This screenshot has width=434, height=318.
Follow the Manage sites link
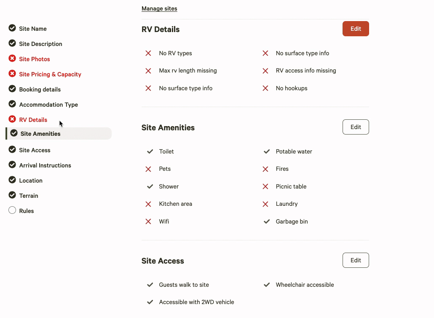click(159, 8)
